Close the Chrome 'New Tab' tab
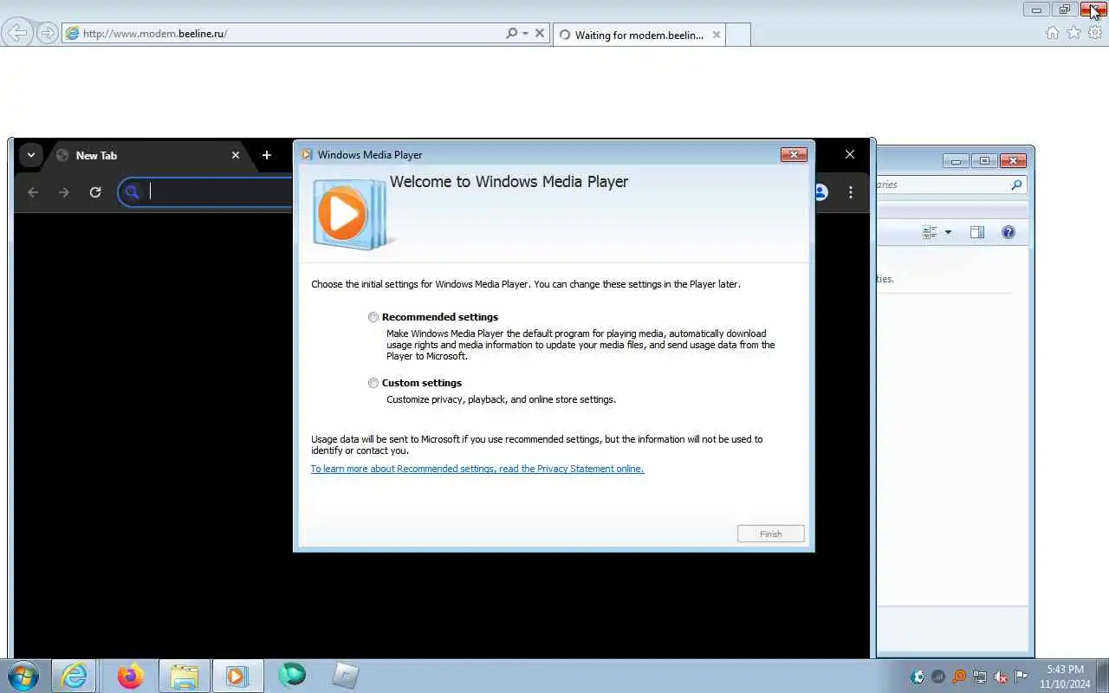Viewport: 1109px width, 693px height. [x=236, y=155]
